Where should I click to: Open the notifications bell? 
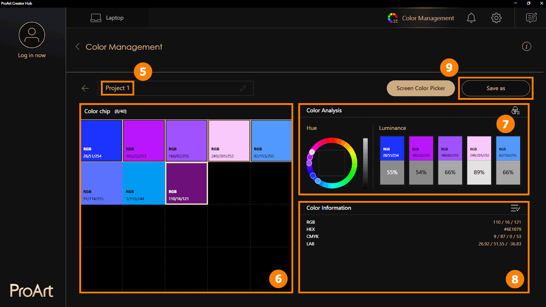471,18
